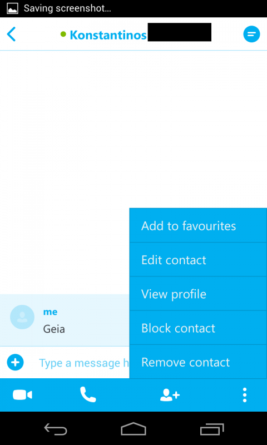Choose Edit contact in the menu

tap(198, 260)
